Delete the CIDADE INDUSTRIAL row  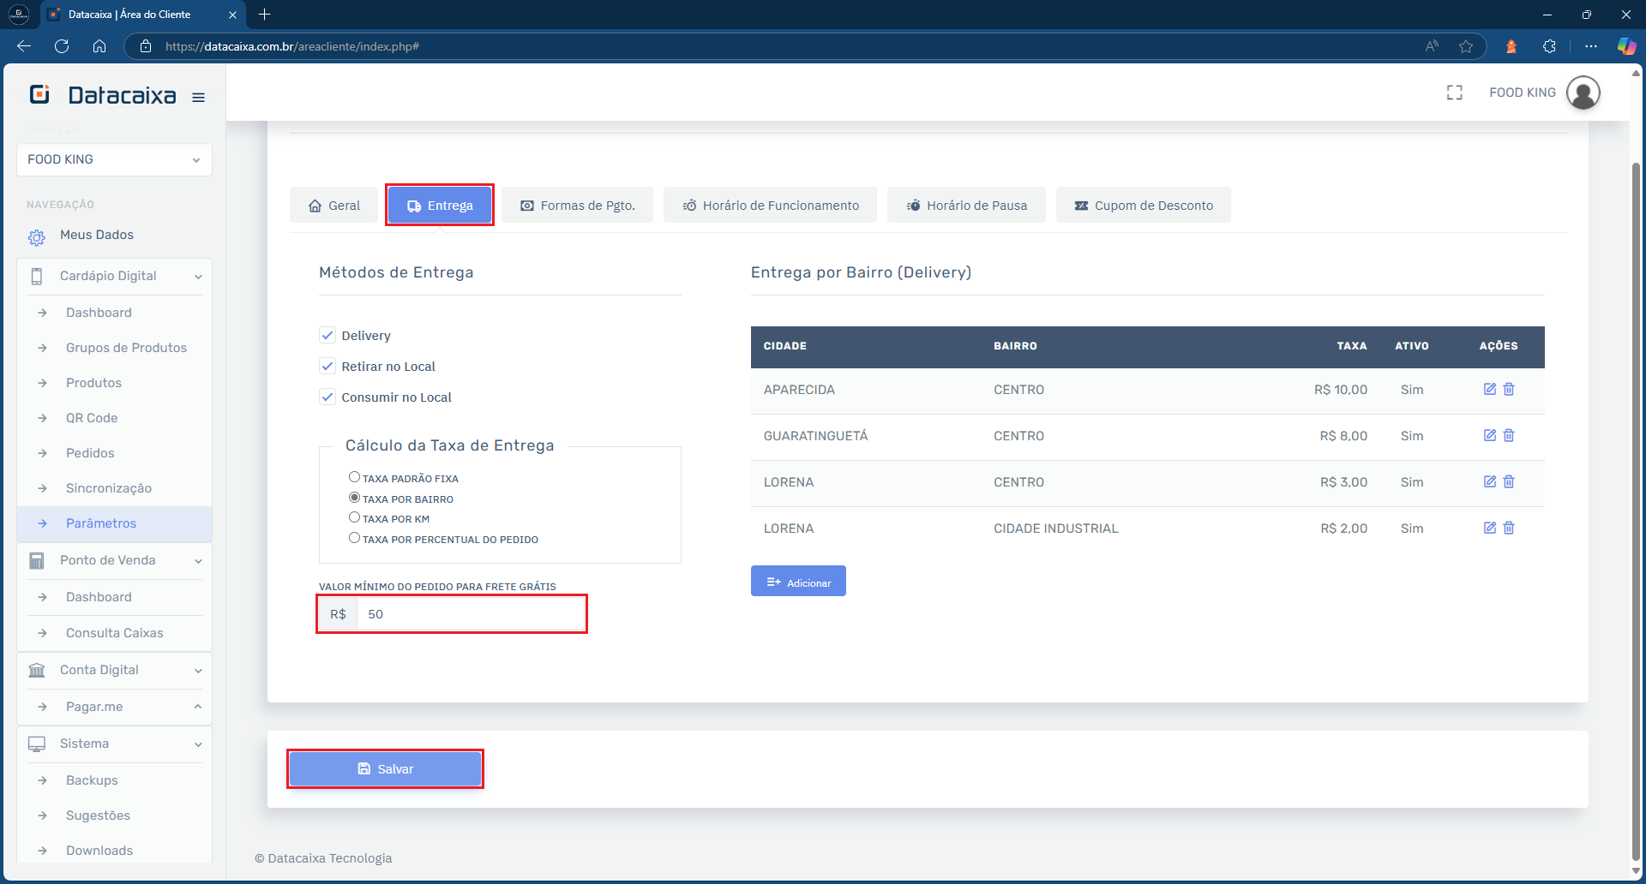1509,529
